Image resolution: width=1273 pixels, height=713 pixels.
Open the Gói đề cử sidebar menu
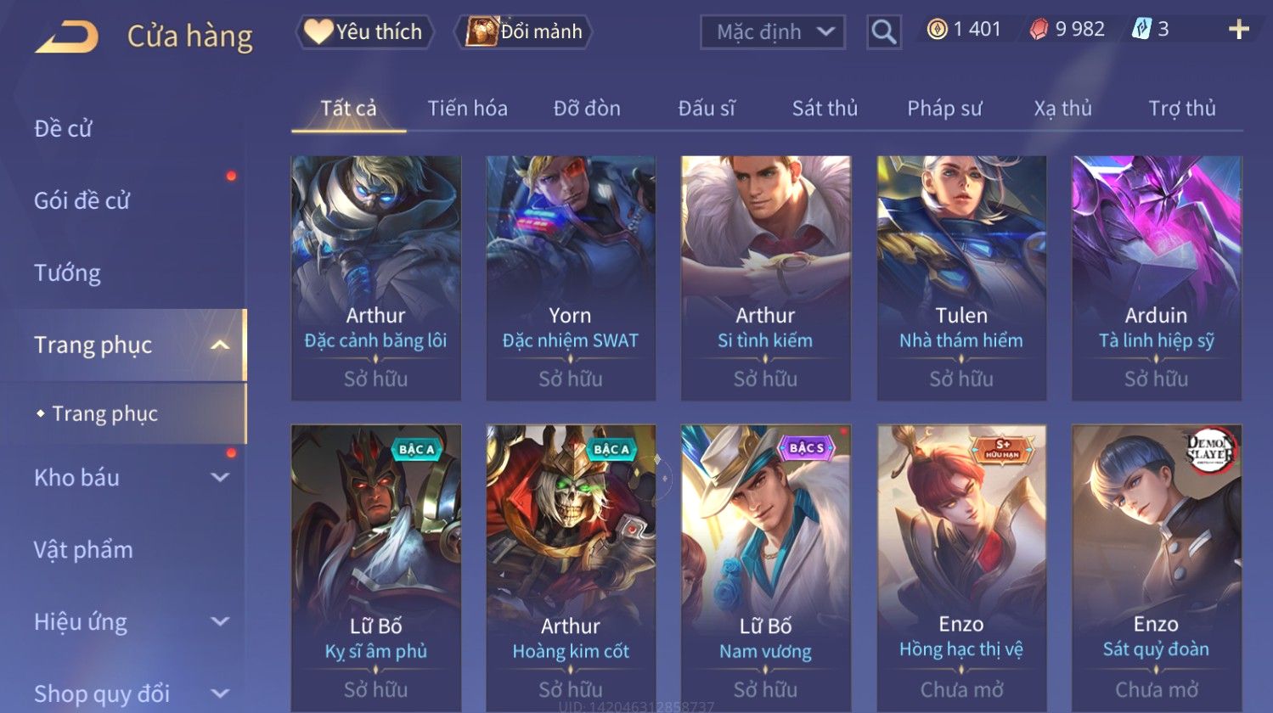[82, 200]
